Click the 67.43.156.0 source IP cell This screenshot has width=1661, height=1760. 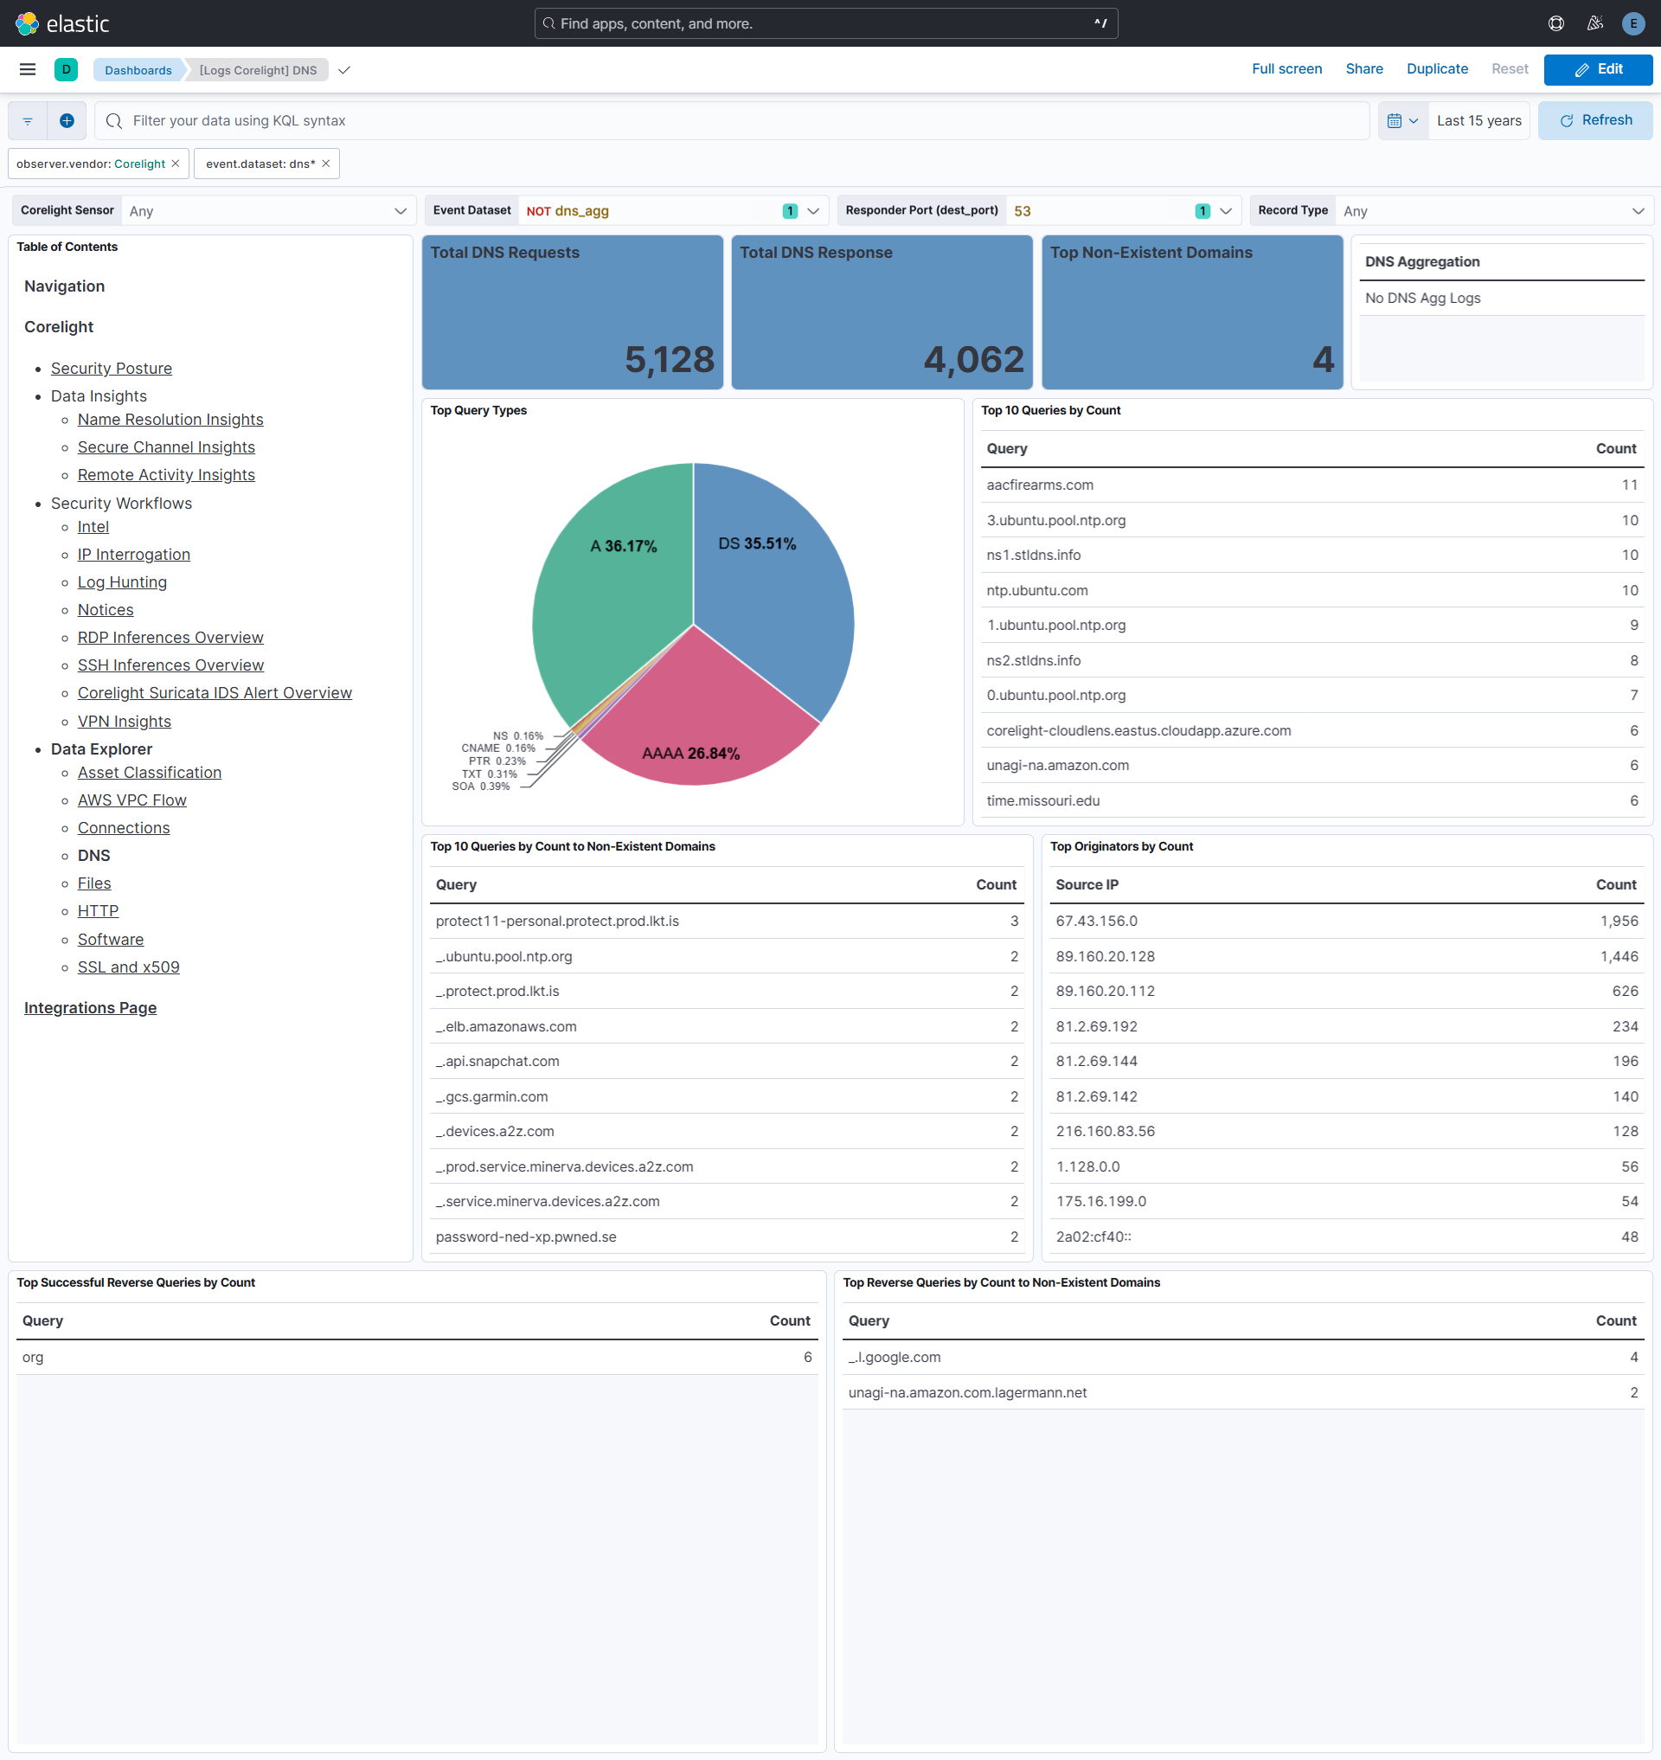coord(1096,922)
